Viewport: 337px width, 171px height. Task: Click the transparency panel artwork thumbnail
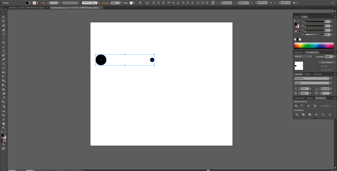299,66
